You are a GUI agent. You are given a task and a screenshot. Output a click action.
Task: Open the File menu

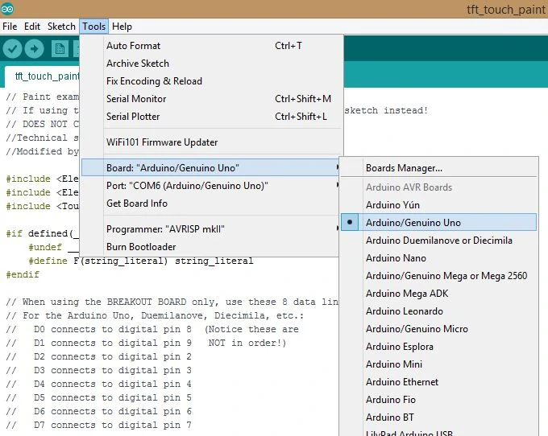coord(10,27)
